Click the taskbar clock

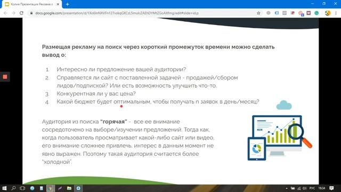click(322, 188)
